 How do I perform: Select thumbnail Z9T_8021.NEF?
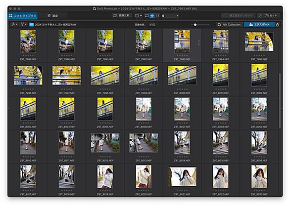[182, 177]
